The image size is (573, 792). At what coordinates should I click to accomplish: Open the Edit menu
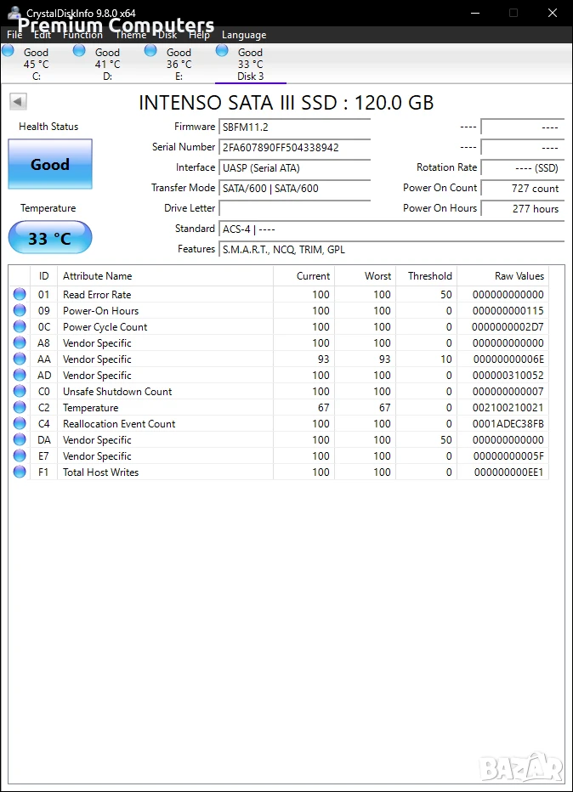click(x=43, y=35)
